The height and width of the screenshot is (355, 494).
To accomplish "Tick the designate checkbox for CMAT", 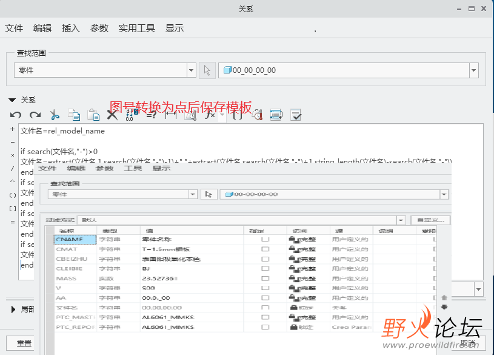I will (265, 249).
